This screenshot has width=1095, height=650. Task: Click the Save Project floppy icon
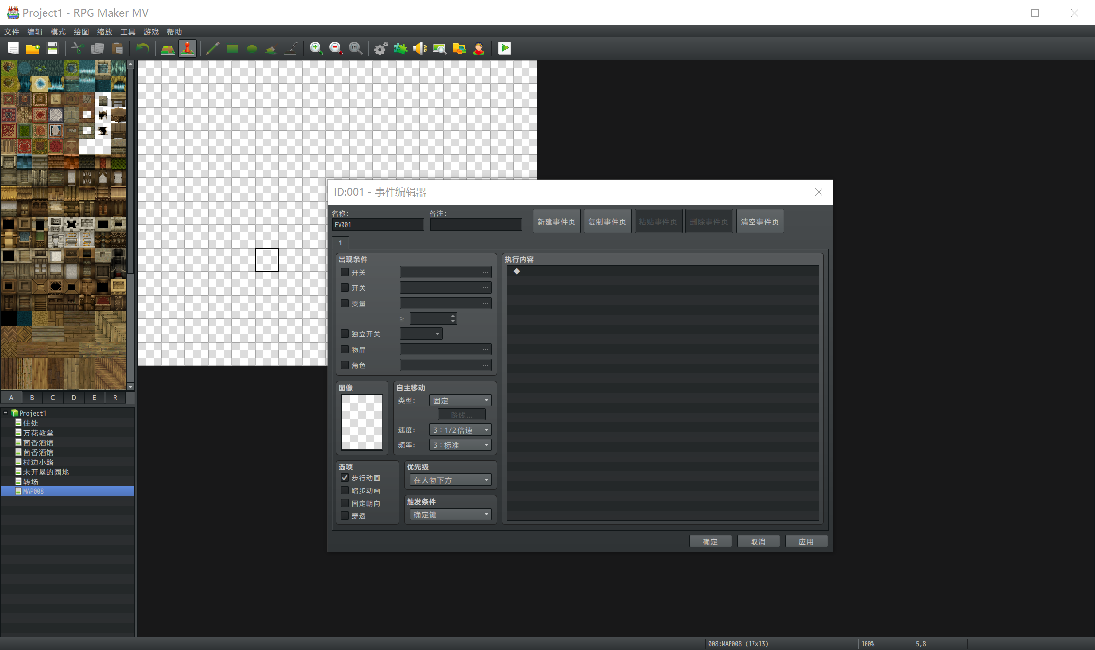tap(52, 48)
